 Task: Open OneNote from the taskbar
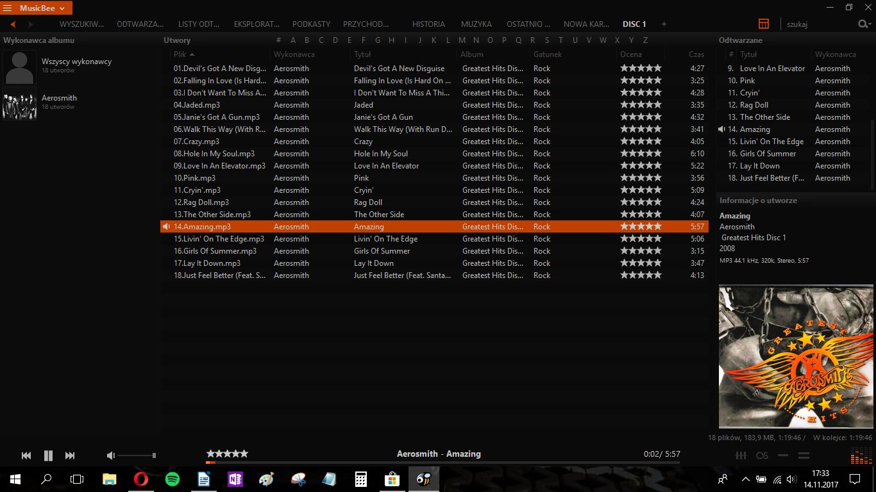pos(235,479)
